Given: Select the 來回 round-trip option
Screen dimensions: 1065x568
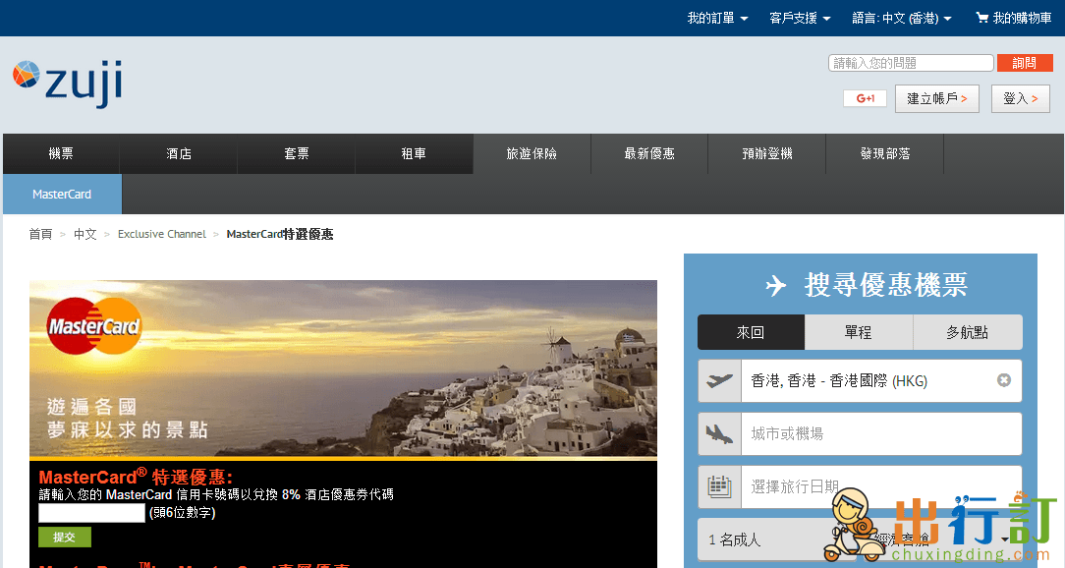Looking at the screenshot, I should (x=751, y=332).
